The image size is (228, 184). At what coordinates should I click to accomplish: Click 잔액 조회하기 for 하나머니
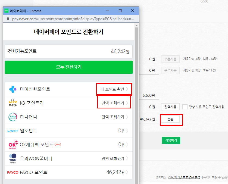tap(113, 117)
